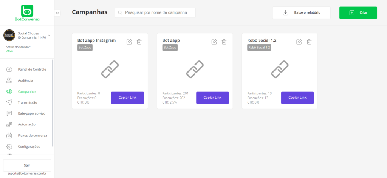This screenshot has width=387, height=178.
Task: Copy link for Bot Zapp Instagram
Action: pos(127,98)
